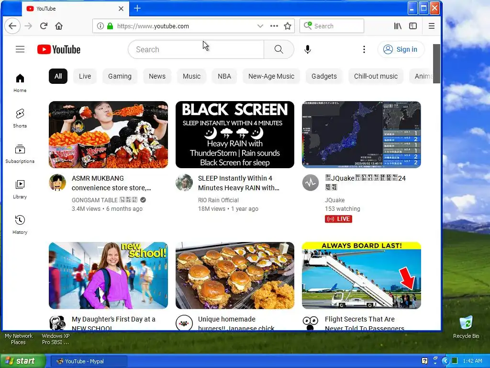Open the GONGSAM TABLE channel name
Image resolution: width=490 pixels, height=368 pixels.
(x=104, y=200)
